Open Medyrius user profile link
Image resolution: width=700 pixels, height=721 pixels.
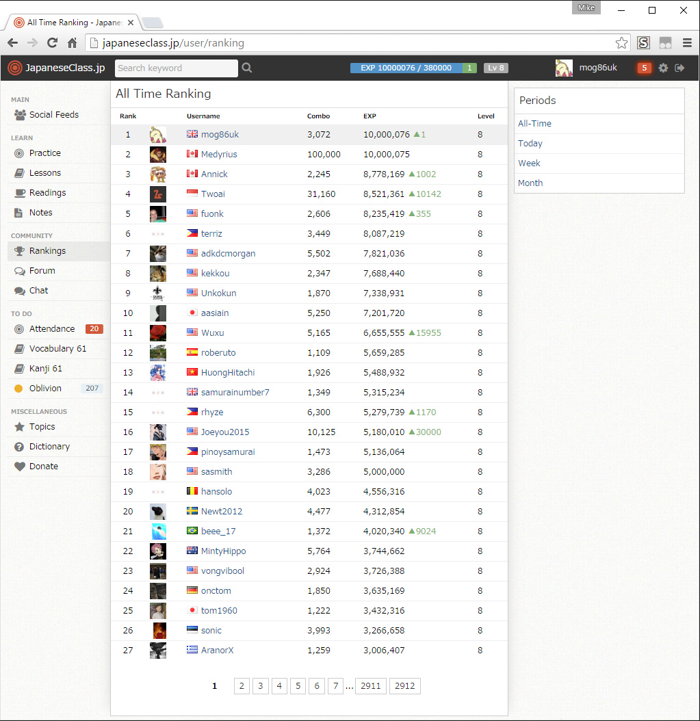[219, 155]
